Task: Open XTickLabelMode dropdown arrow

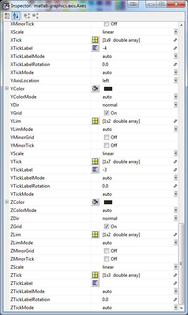Action: pos(176,56)
